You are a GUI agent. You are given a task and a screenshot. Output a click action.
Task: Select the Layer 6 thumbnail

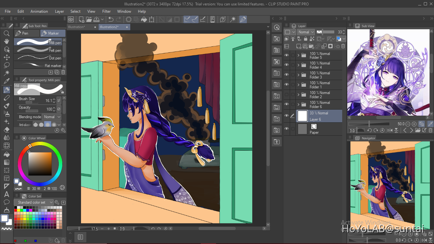[x=302, y=116]
